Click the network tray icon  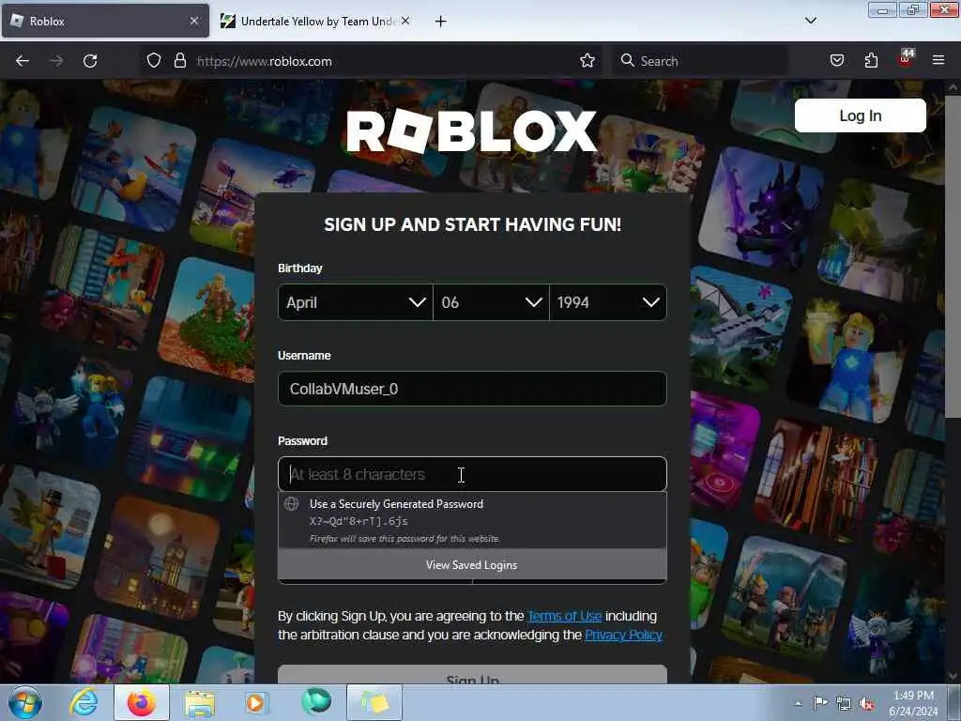[x=844, y=703]
